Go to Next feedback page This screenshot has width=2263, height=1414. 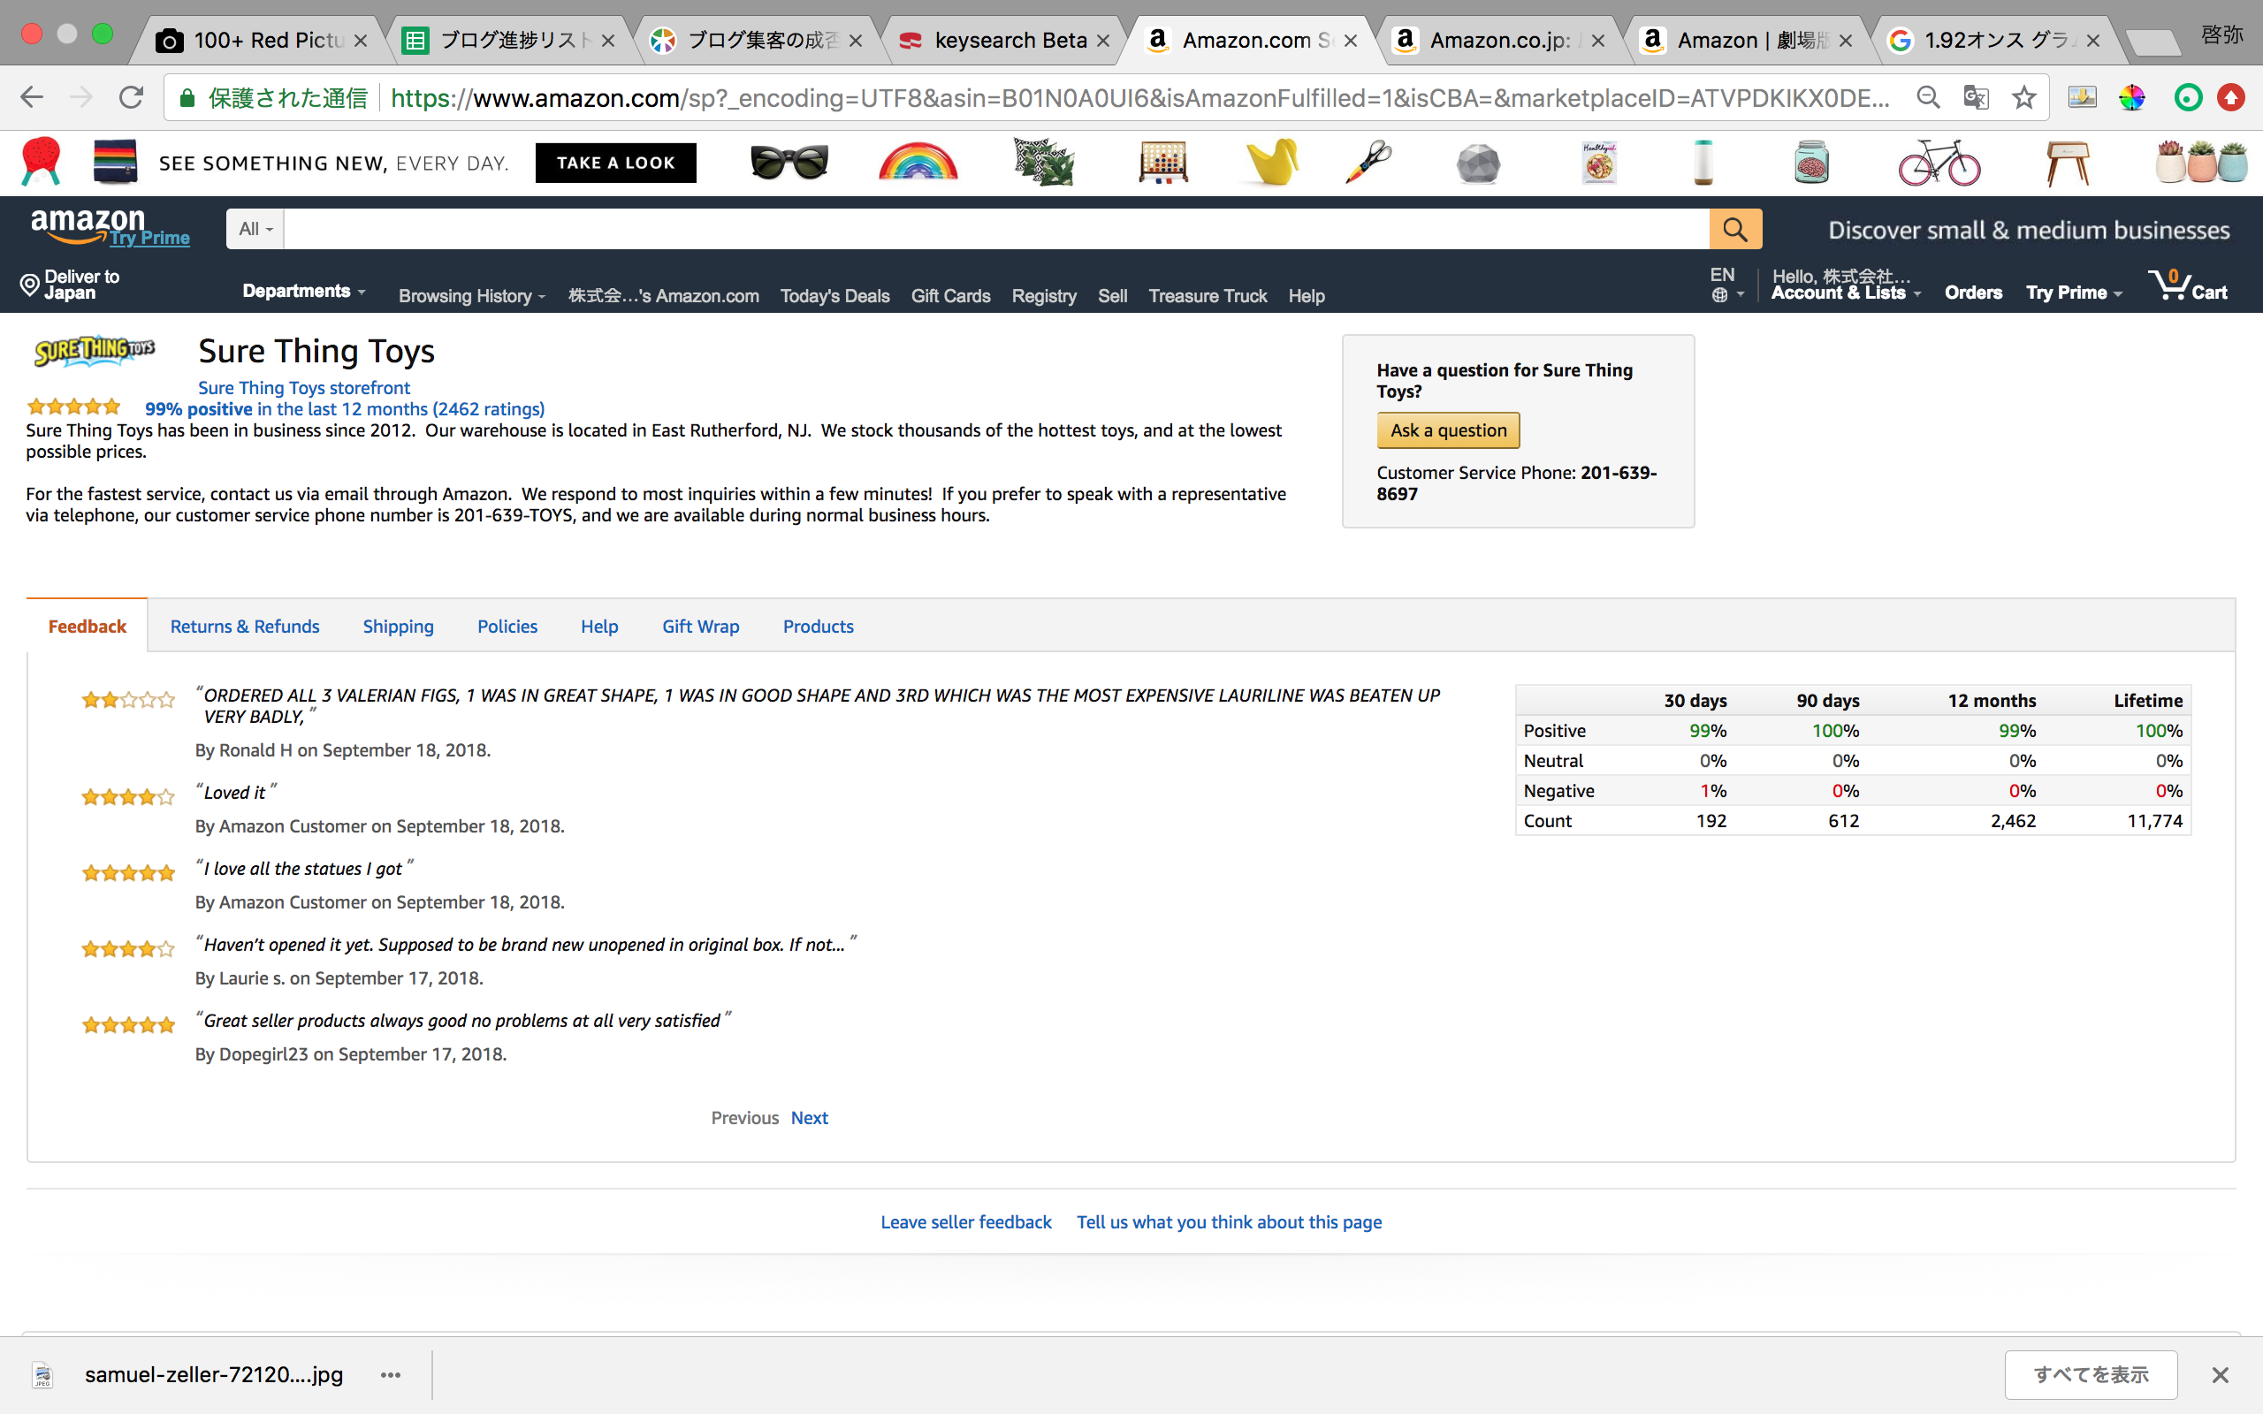(809, 1118)
